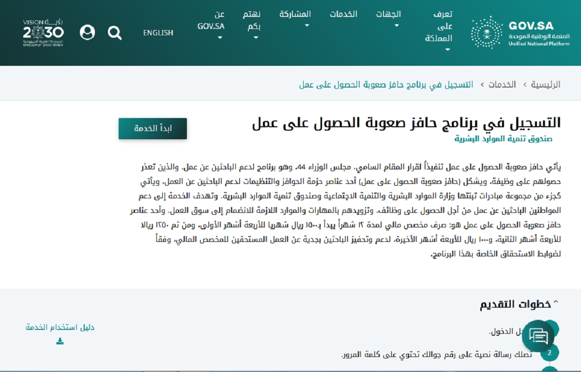Click the صندوق تنمية الموارد البشرية subtitle
The width and height of the screenshot is (581, 372).
tap(504, 139)
